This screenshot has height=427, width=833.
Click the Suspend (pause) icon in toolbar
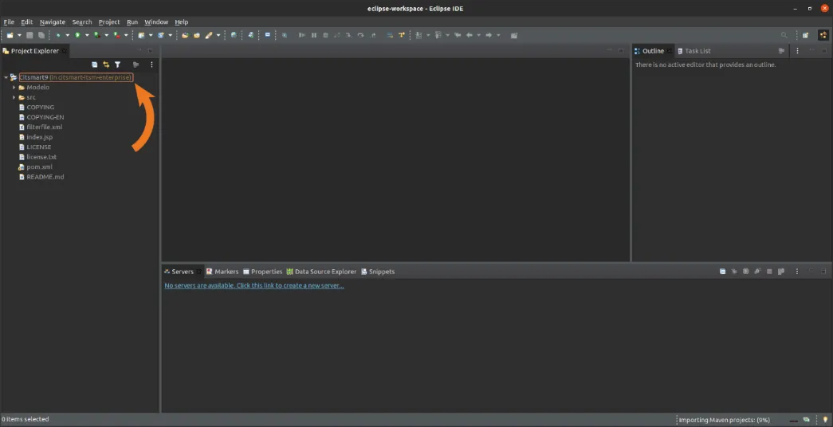point(314,35)
